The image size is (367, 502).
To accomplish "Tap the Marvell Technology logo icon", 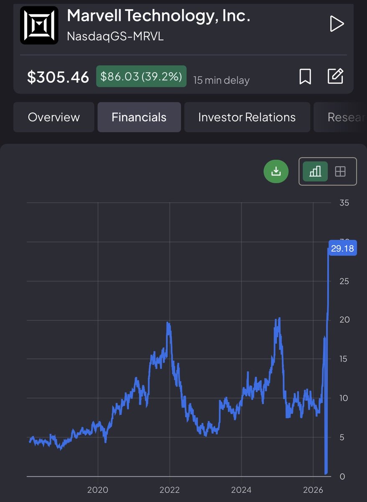I will point(39,25).
